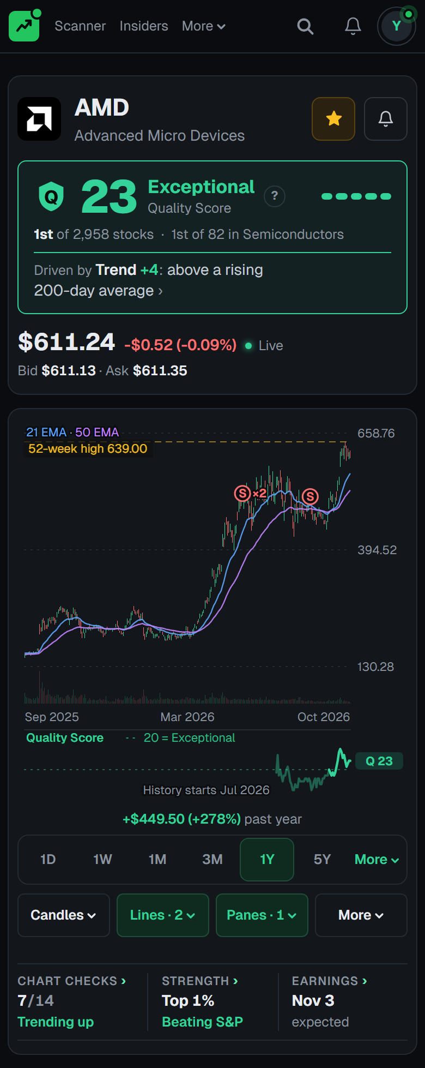Open the search magnifier icon
Screen dimensions: 425x1068
(305, 26)
